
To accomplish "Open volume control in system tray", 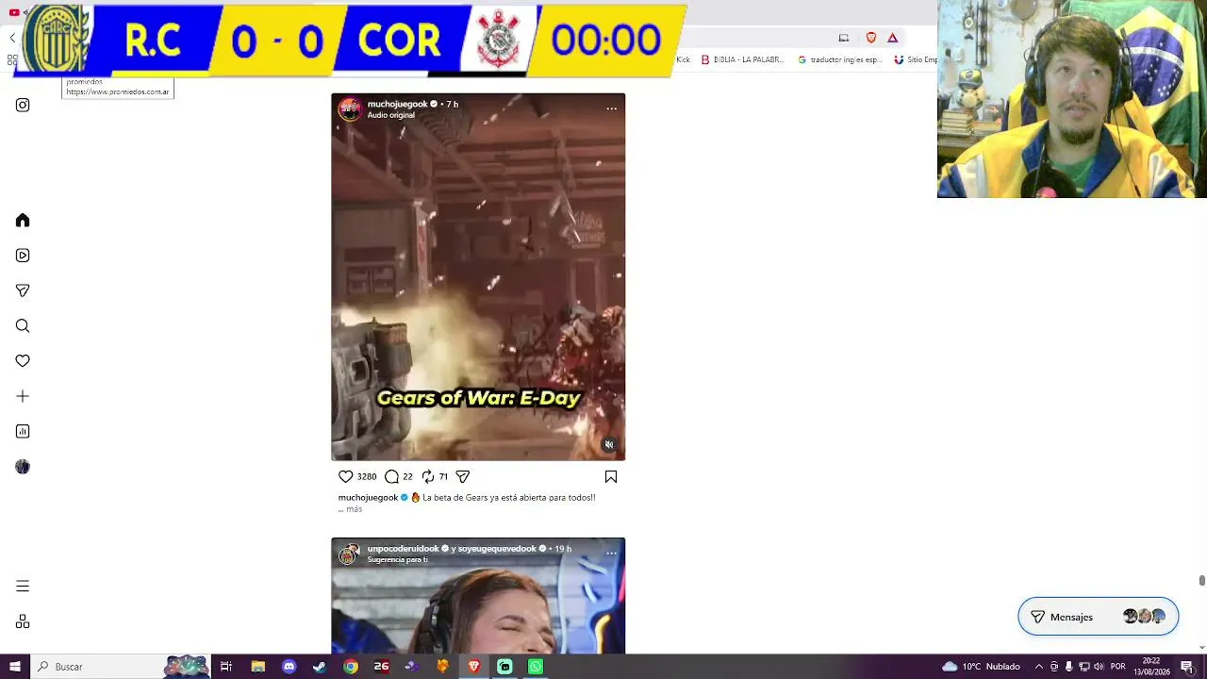I will coord(1099,667).
